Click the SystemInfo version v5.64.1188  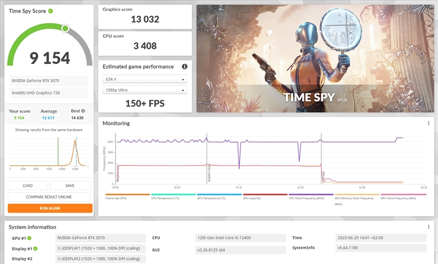point(381,248)
